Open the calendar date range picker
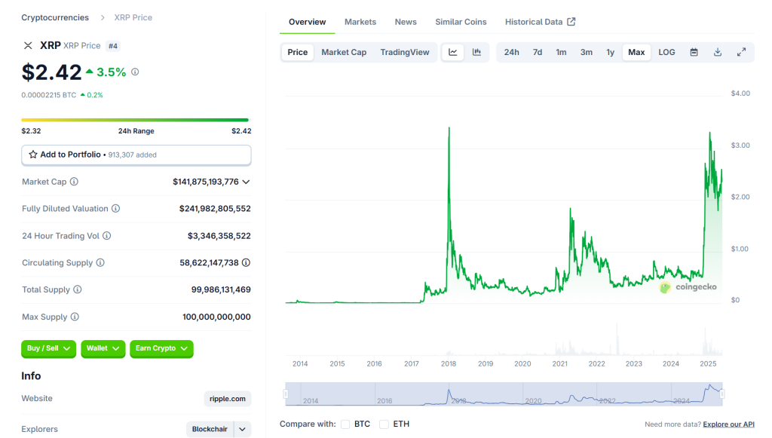 click(694, 52)
